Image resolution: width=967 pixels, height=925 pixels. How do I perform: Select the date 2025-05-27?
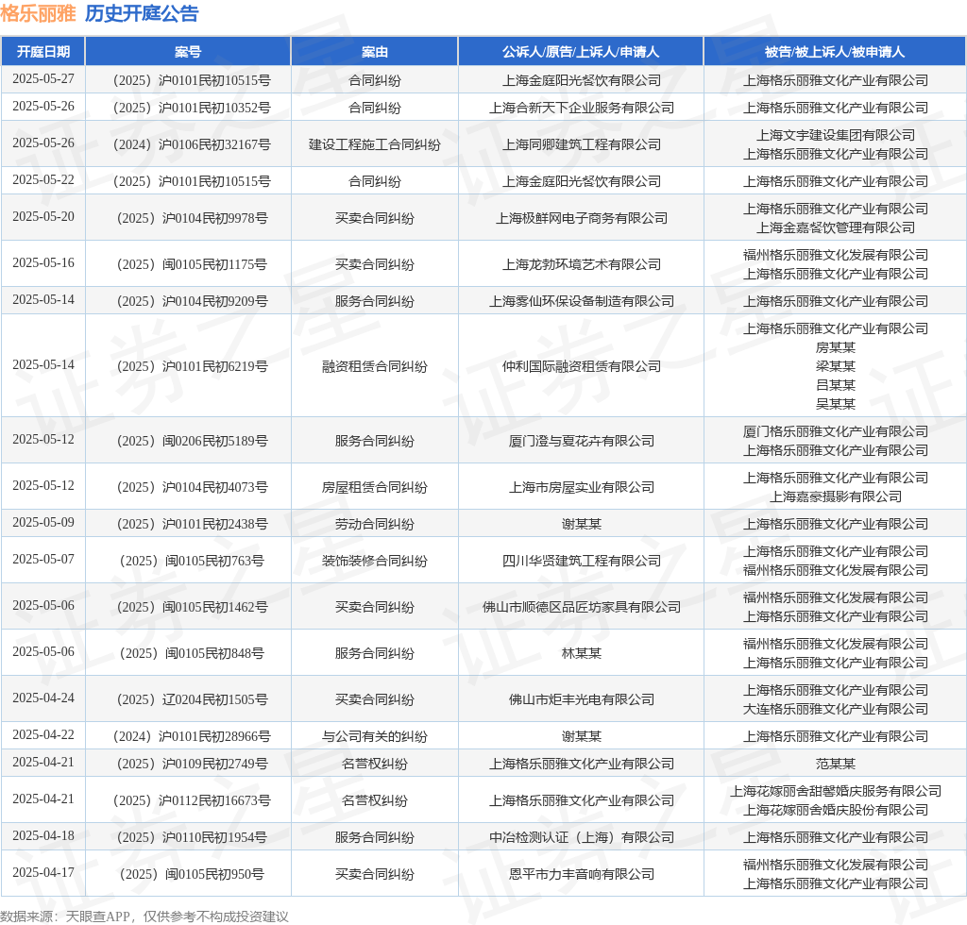point(43,79)
